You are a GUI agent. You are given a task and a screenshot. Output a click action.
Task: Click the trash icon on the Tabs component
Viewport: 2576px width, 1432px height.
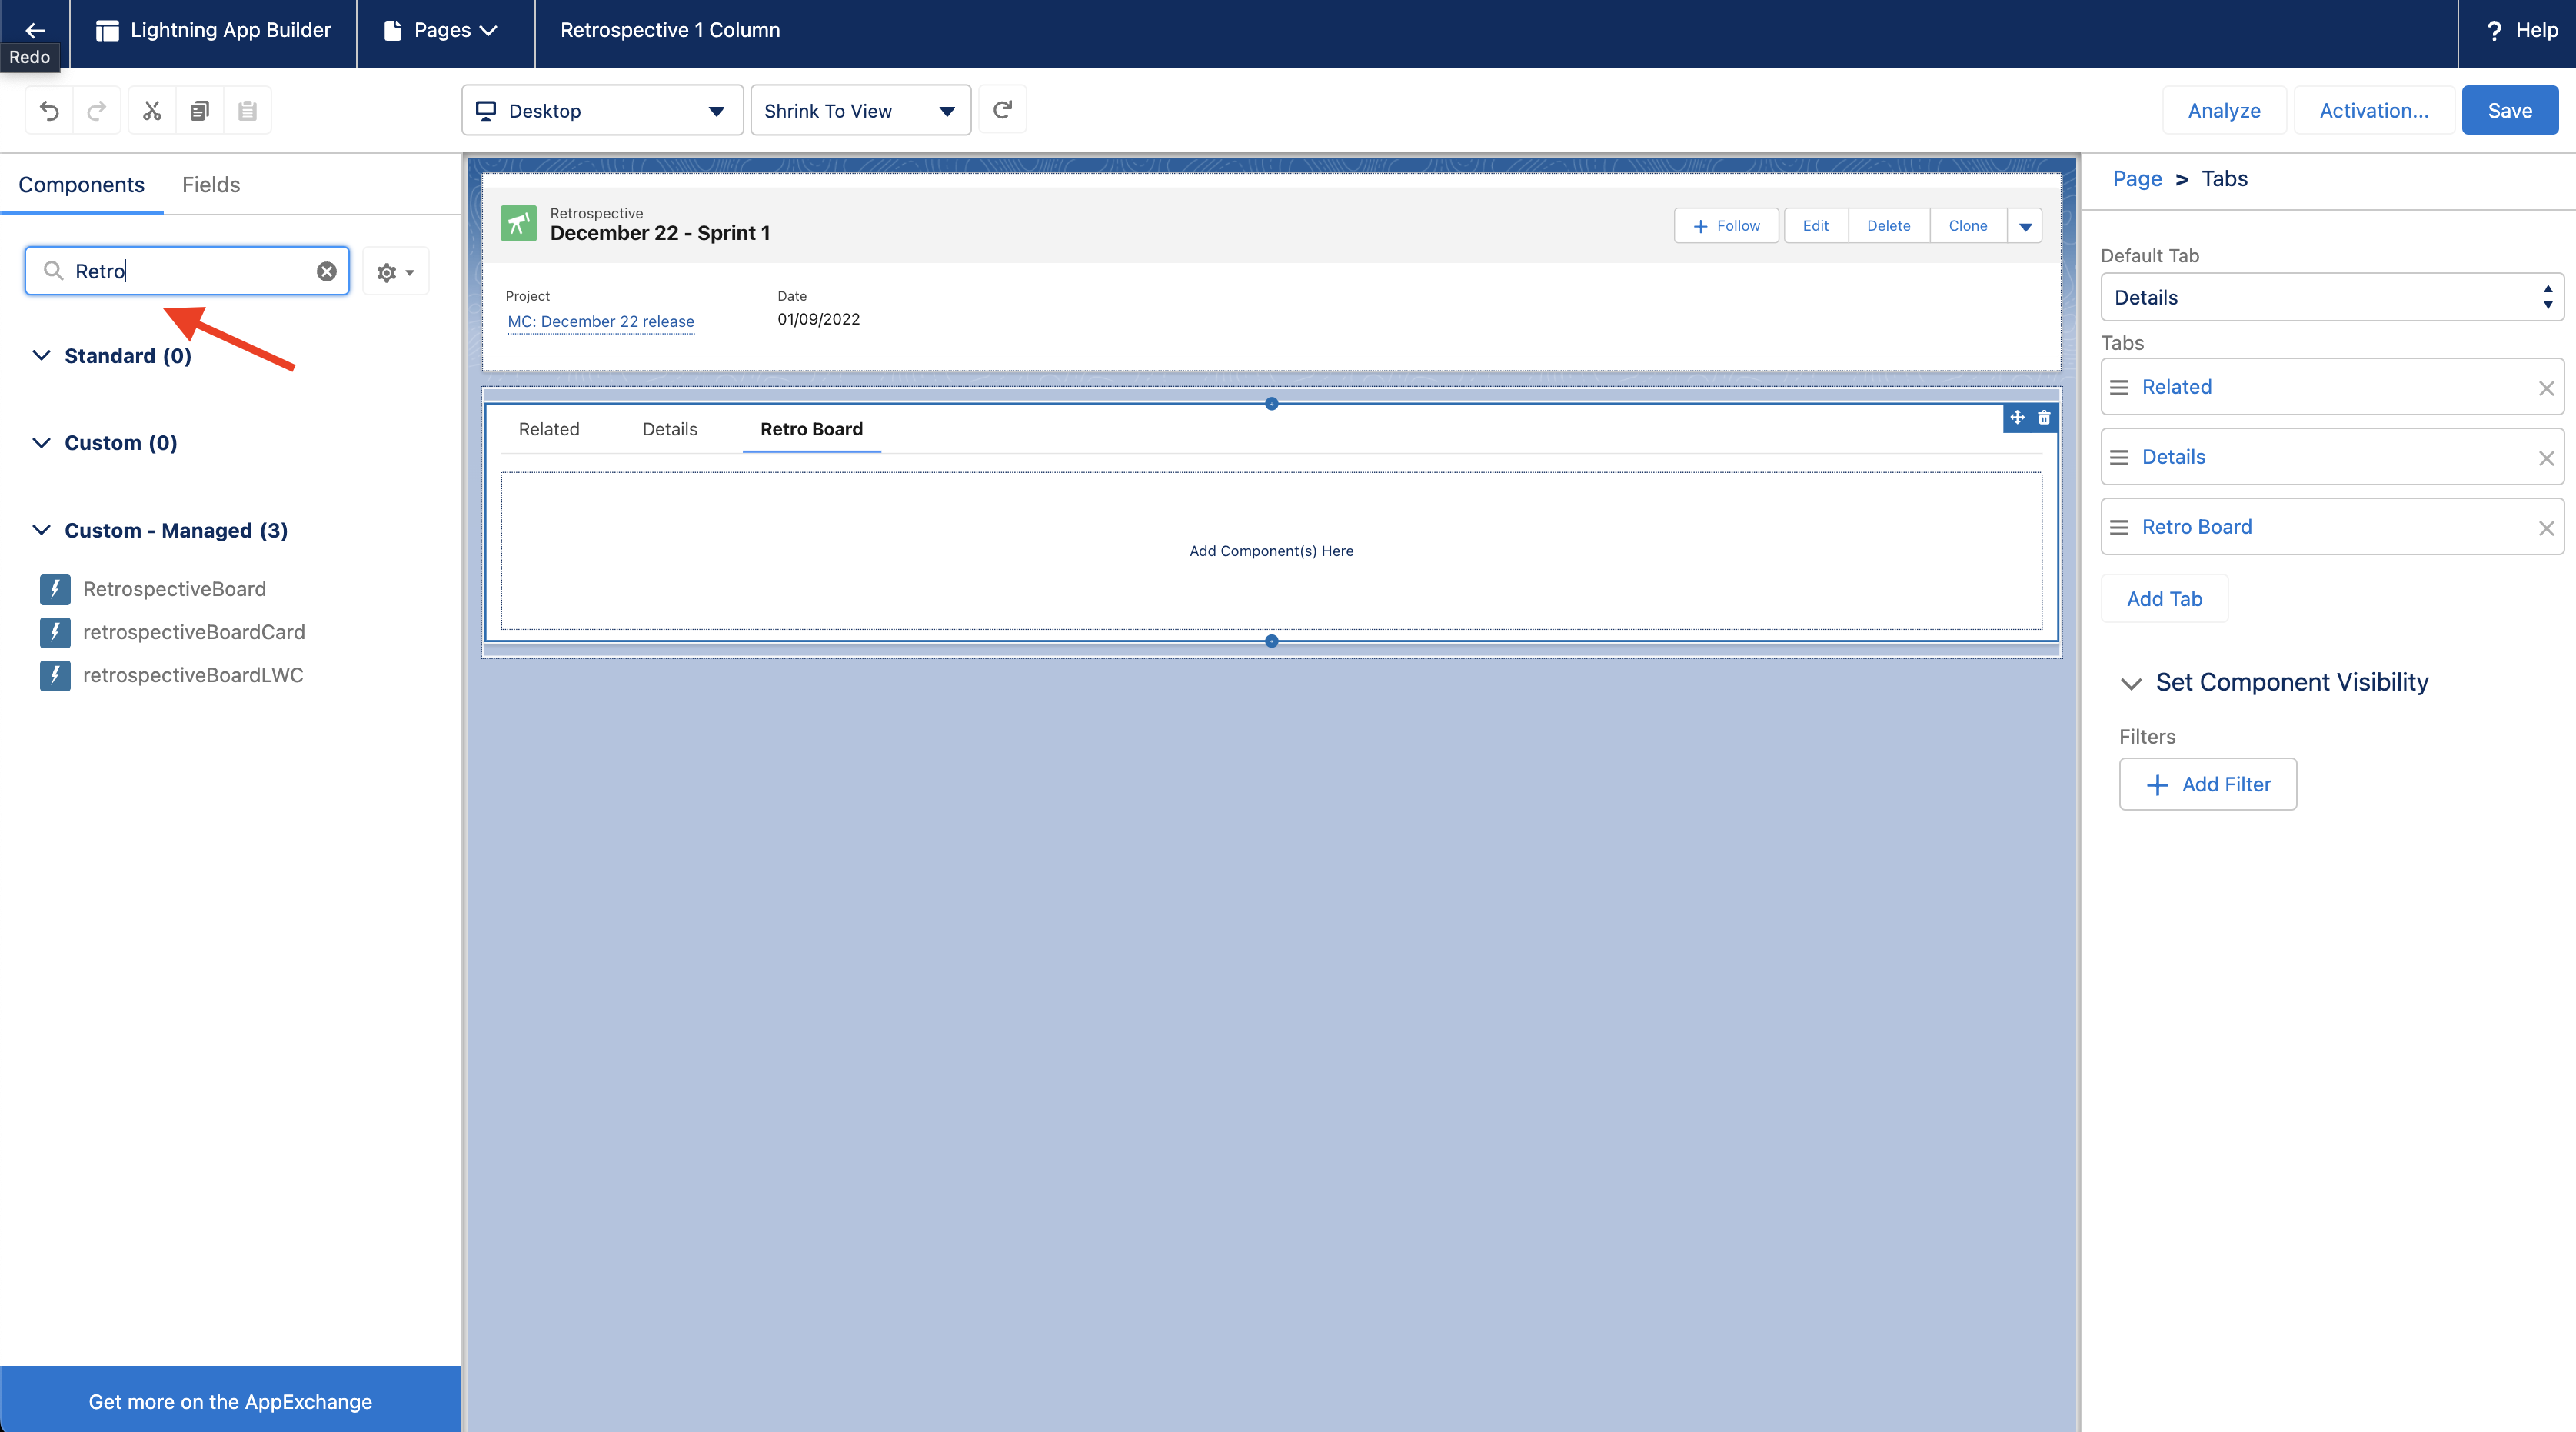[2044, 418]
